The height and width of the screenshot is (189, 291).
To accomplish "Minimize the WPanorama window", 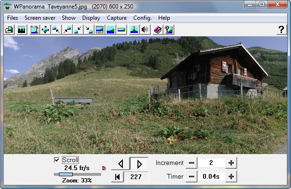I will [250, 5].
